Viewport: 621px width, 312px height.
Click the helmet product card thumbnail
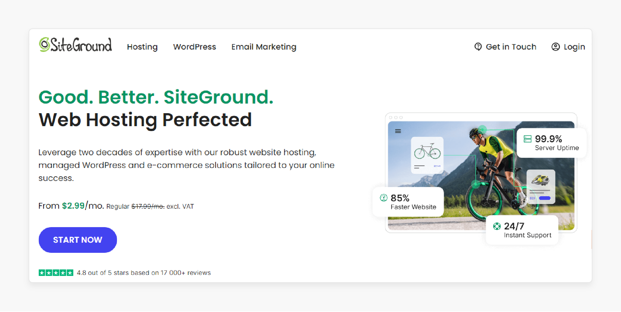[541, 186]
